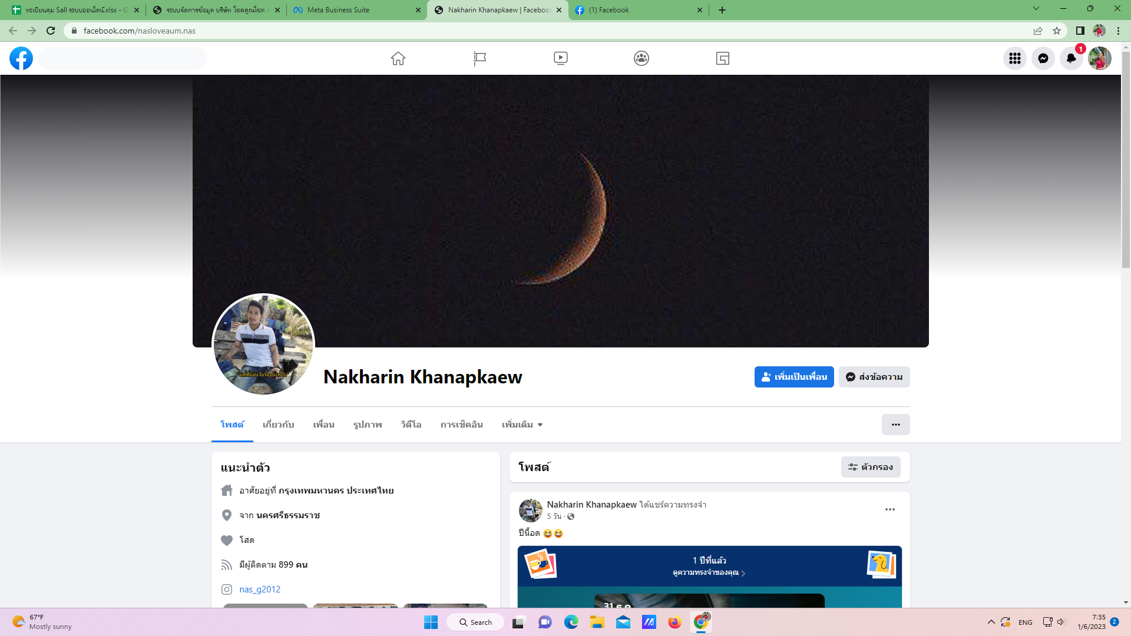Image resolution: width=1131 pixels, height=636 pixels.
Task: Open the notifications bell
Action: [1071, 58]
